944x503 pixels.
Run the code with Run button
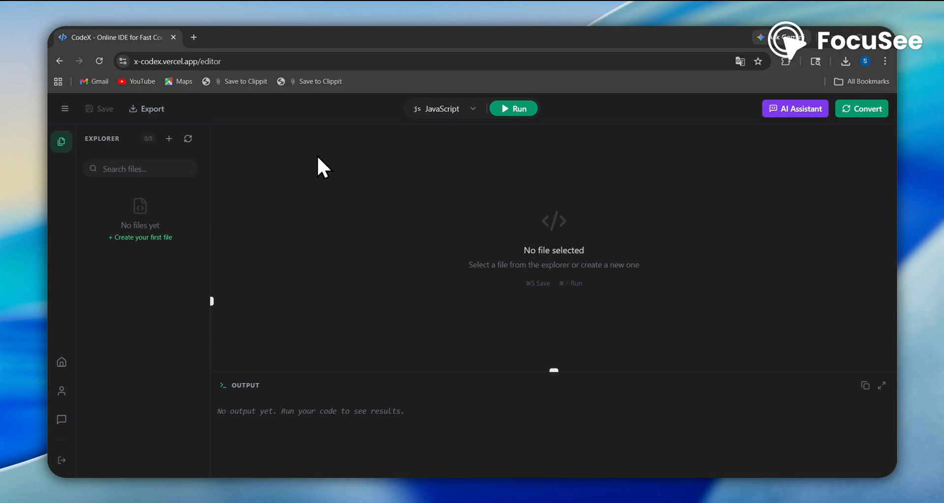513,109
